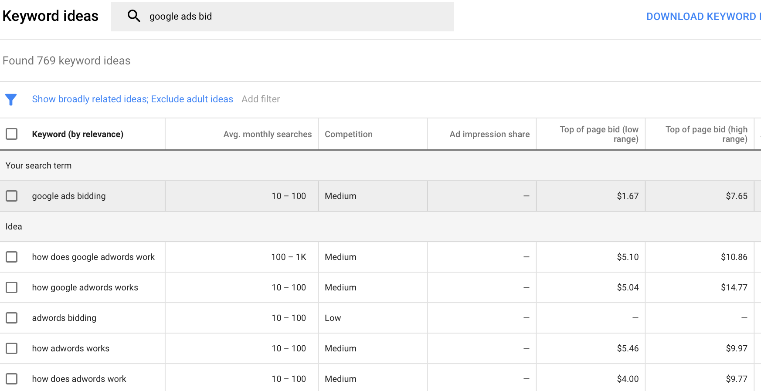761x391 pixels.
Task: Click the $5.10 low bid value
Action: tap(628, 257)
